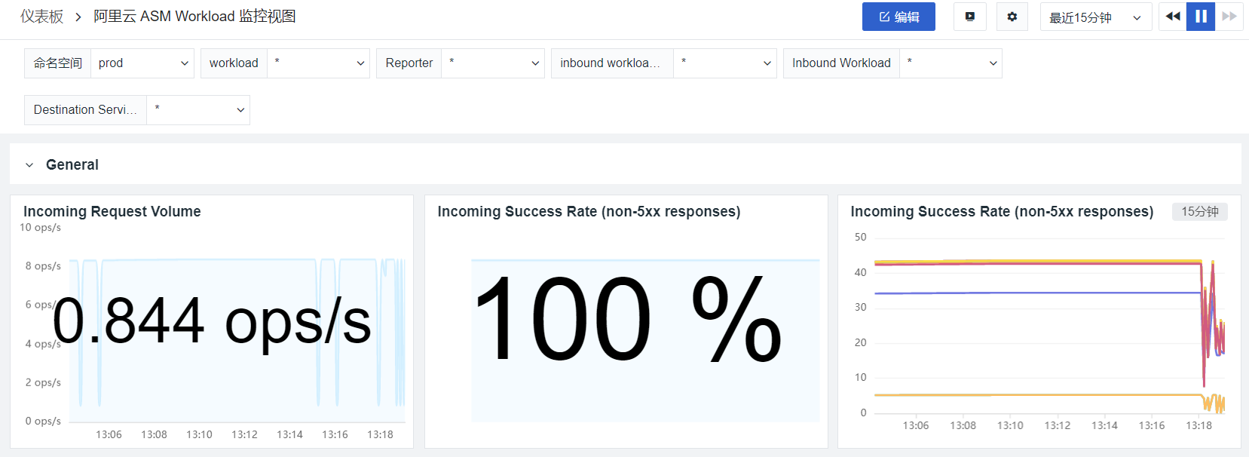Click the rewind time range icon
This screenshot has height=457, width=1249.
click(x=1173, y=17)
